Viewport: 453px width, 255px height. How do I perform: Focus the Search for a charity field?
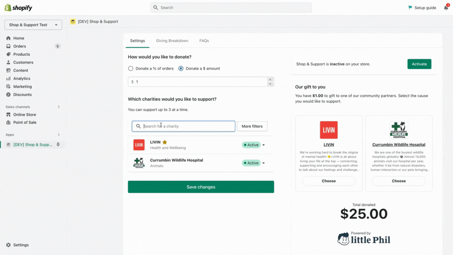(187, 126)
